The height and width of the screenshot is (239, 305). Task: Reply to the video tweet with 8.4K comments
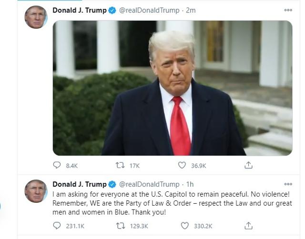57,165
